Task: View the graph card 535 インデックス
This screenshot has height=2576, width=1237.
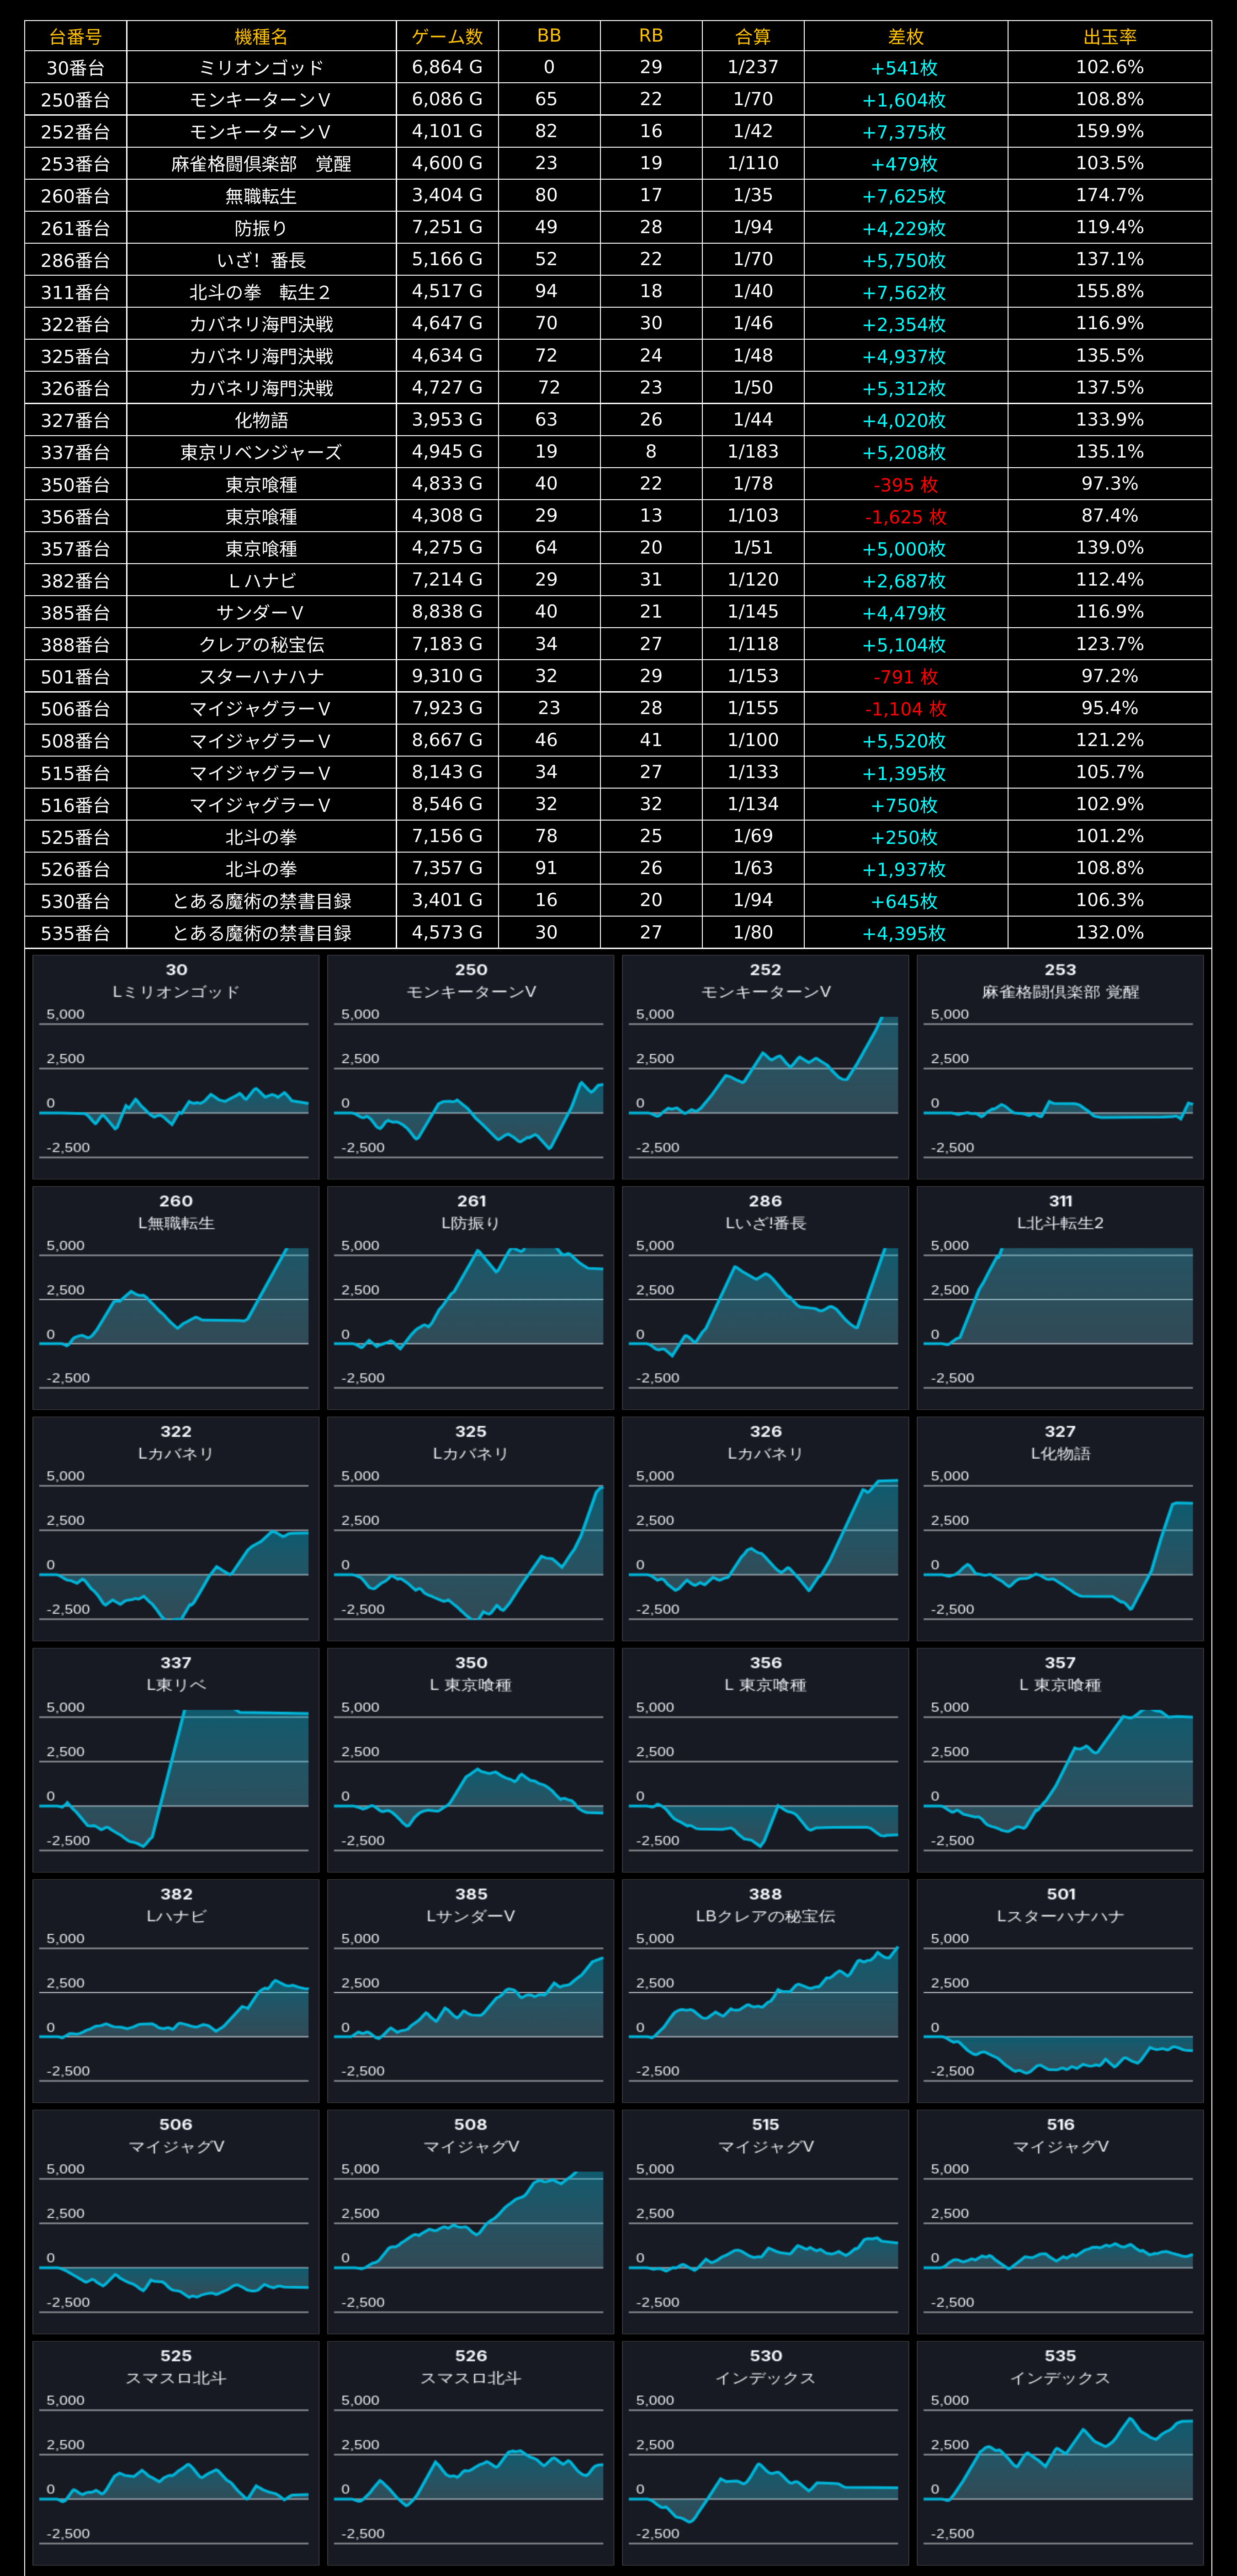Action: pos(1060,2453)
